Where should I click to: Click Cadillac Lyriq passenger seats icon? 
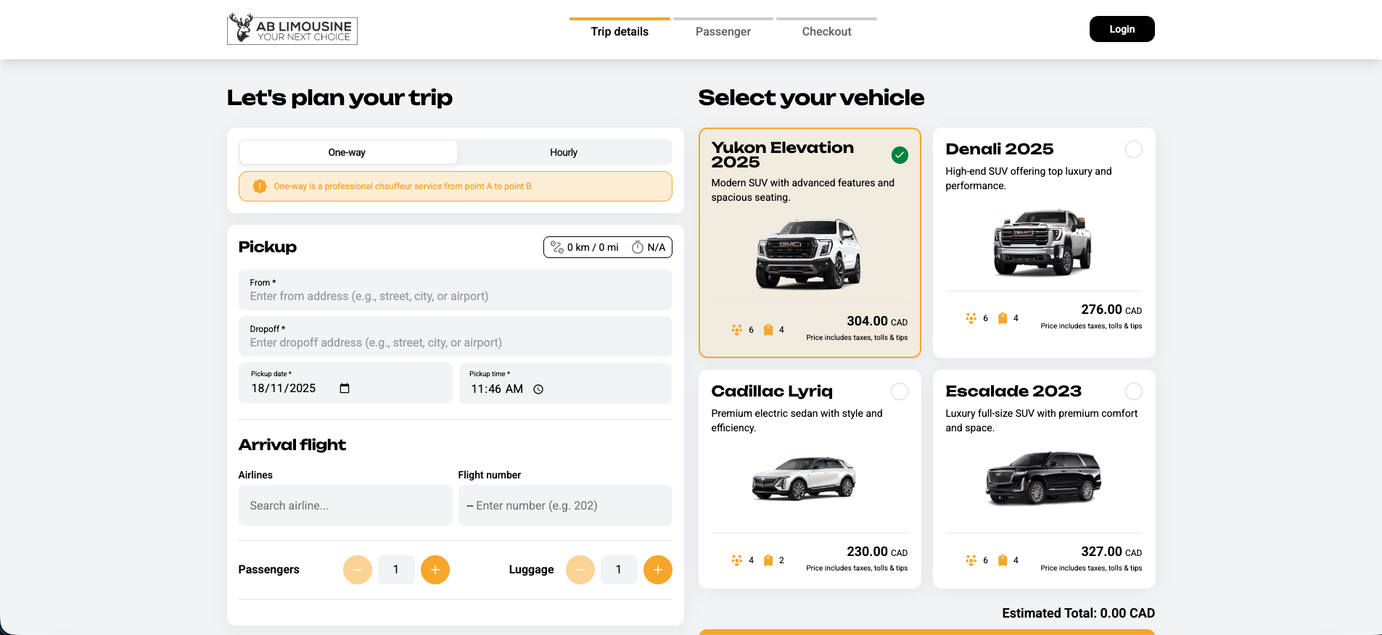tap(737, 560)
